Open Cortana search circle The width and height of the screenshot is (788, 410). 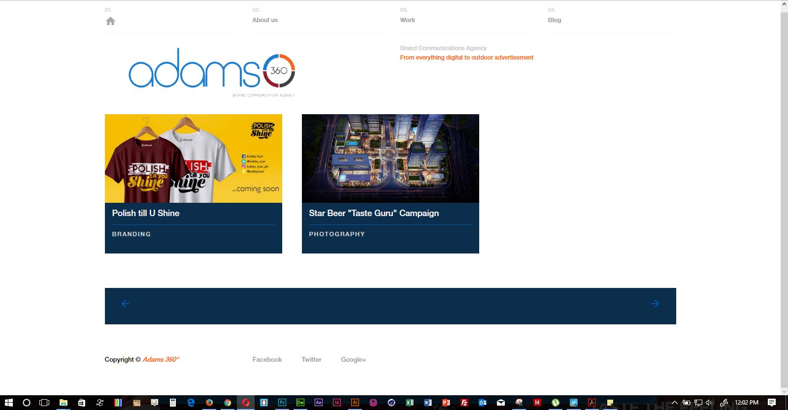[x=27, y=403]
